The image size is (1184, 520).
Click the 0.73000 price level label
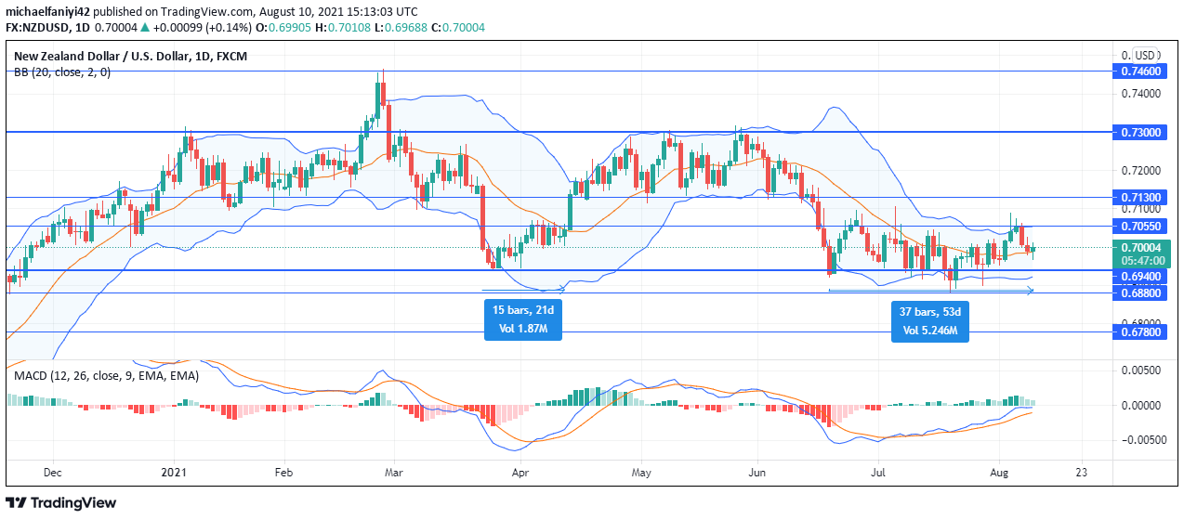pyautogui.click(x=1140, y=133)
